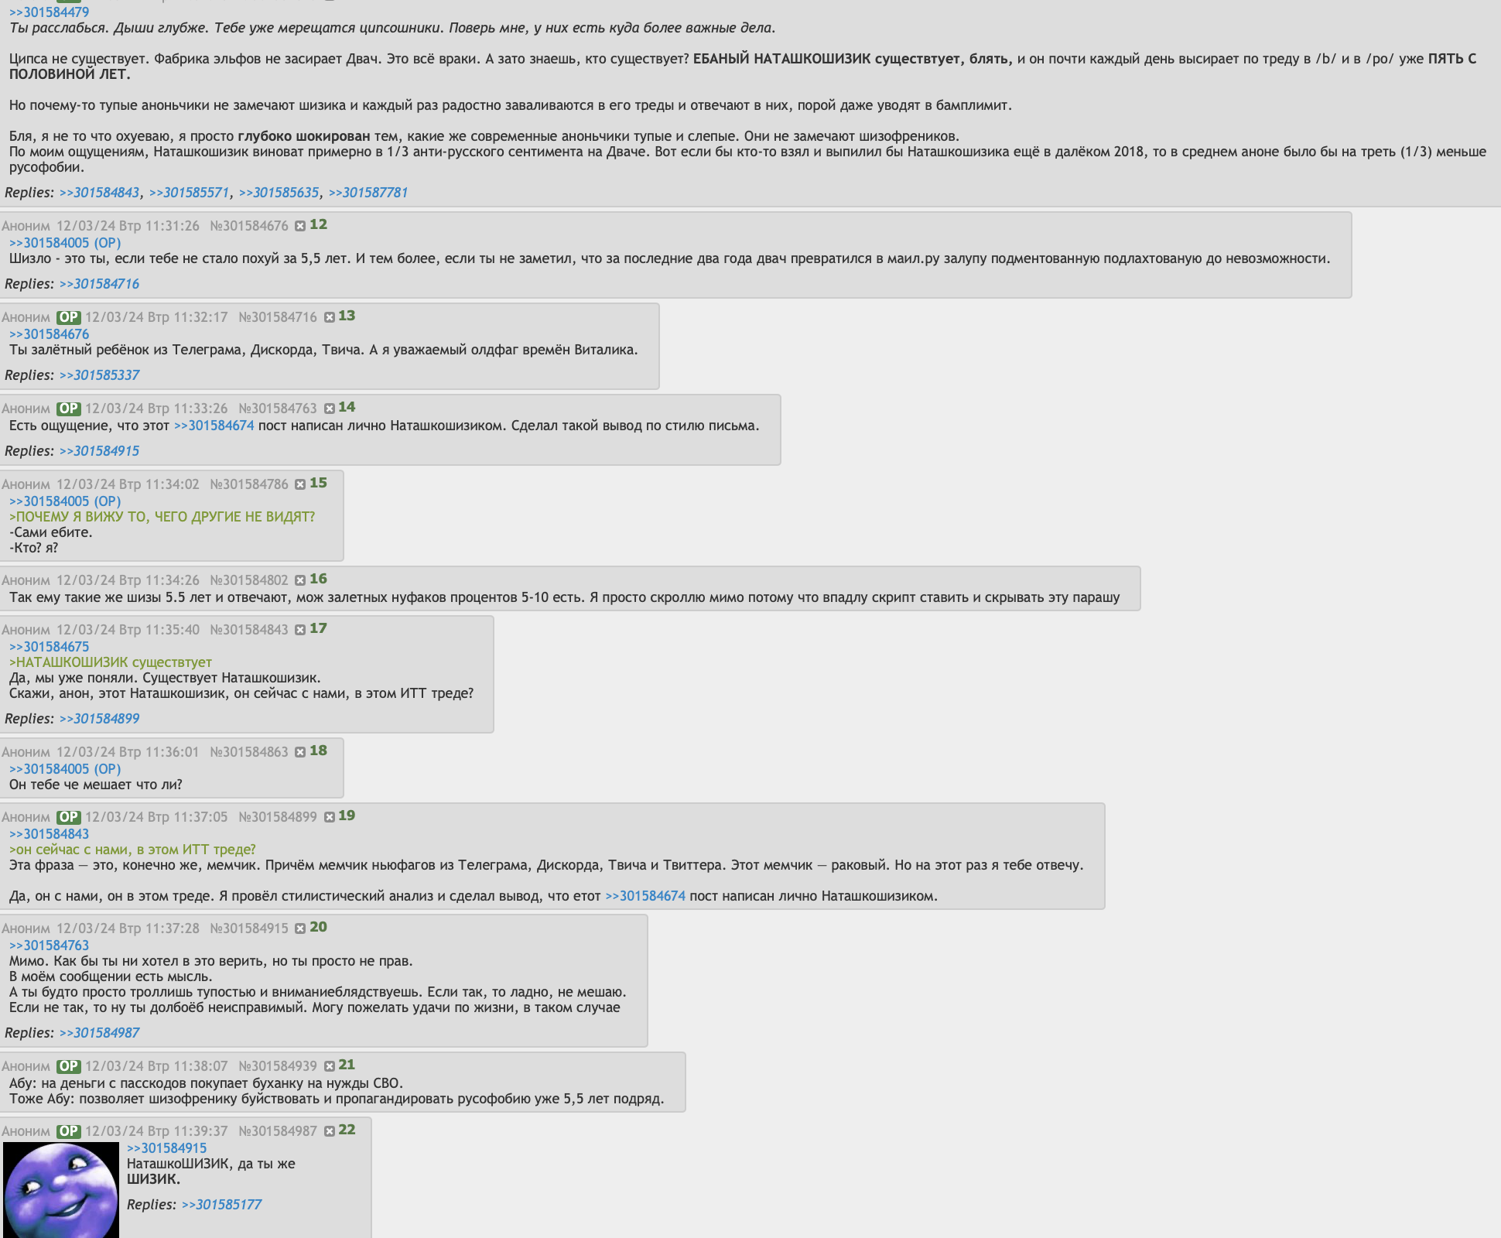
Task: Hide post №301584987 numbered 22
Action: [329, 1131]
